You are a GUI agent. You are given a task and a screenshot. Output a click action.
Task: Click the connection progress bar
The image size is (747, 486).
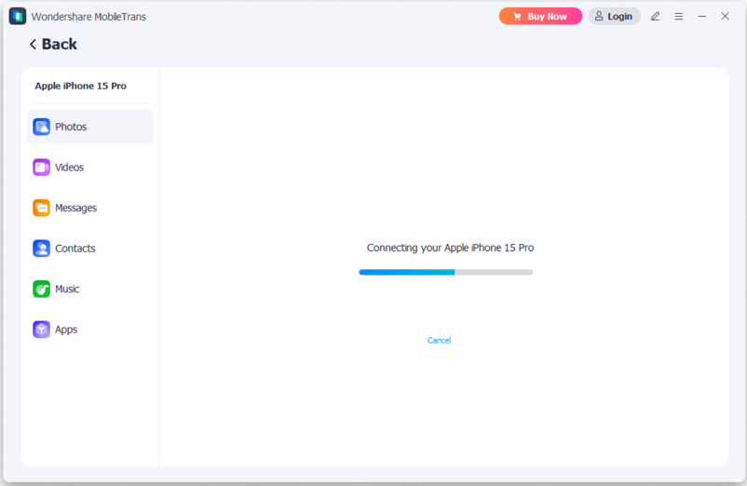click(x=445, y=272)
